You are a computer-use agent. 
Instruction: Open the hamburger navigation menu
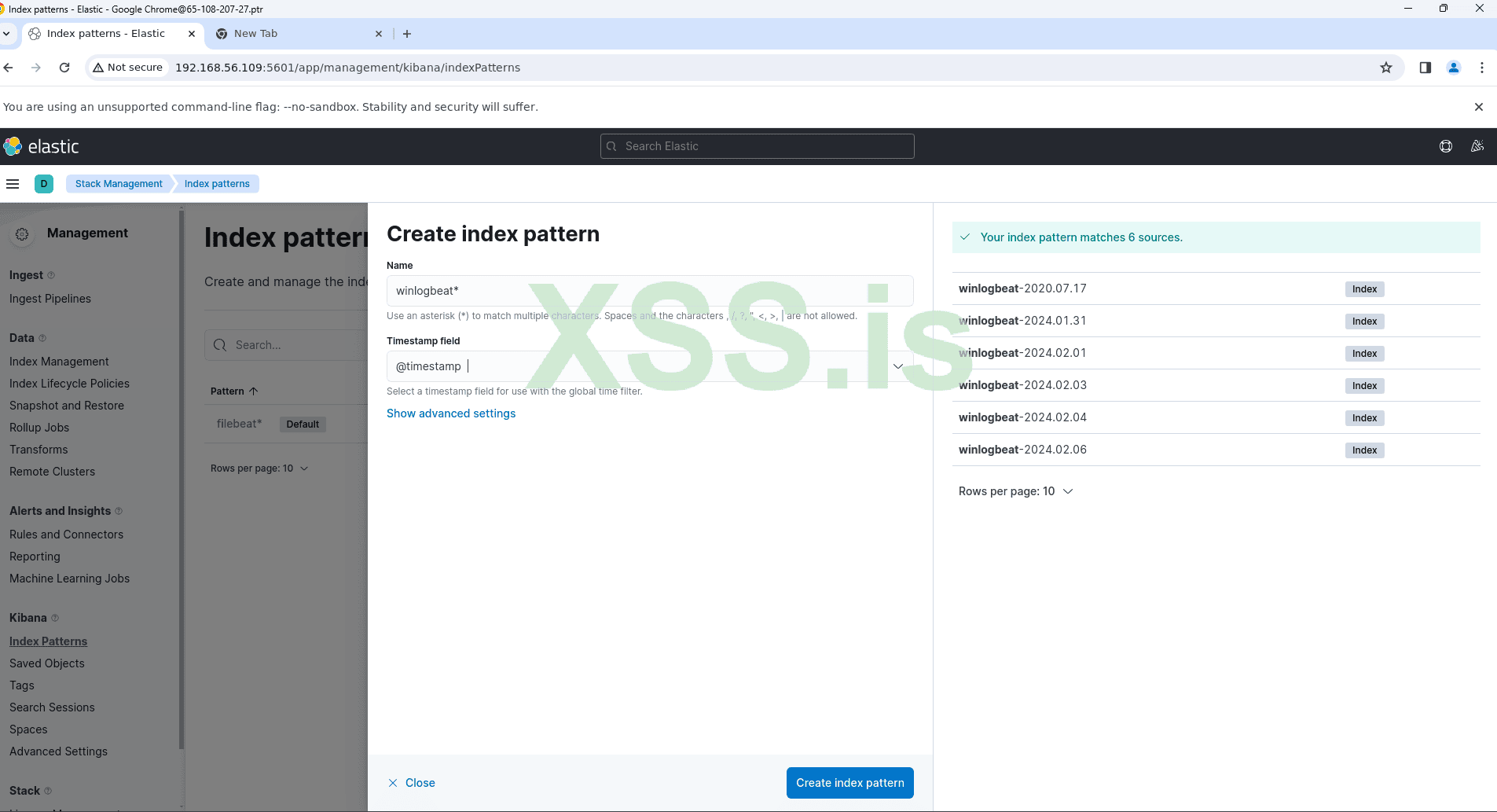pyautogui.click(x=13, y=184)
